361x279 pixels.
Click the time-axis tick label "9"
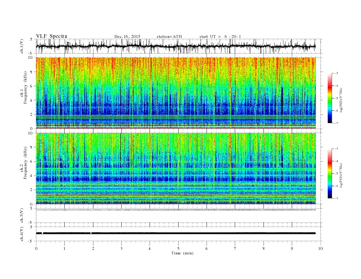(292, 248)
